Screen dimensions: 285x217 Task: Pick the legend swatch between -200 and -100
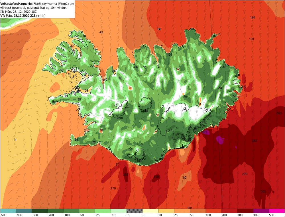point(55,211)
